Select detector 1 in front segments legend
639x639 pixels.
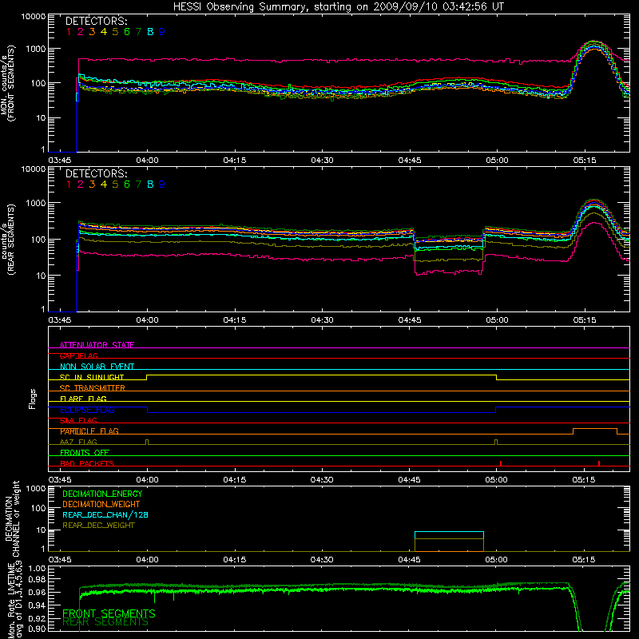(x=69, y=32)
